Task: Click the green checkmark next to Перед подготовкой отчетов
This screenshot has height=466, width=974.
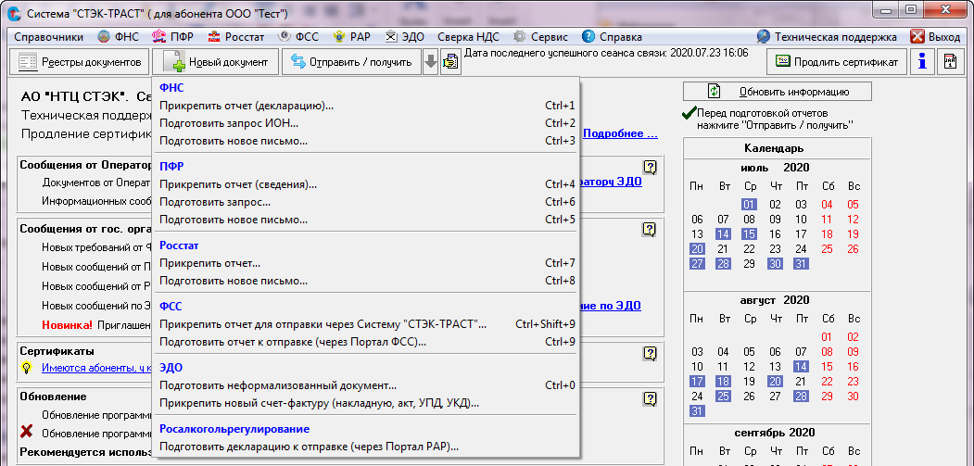Action: click(689, 114)
